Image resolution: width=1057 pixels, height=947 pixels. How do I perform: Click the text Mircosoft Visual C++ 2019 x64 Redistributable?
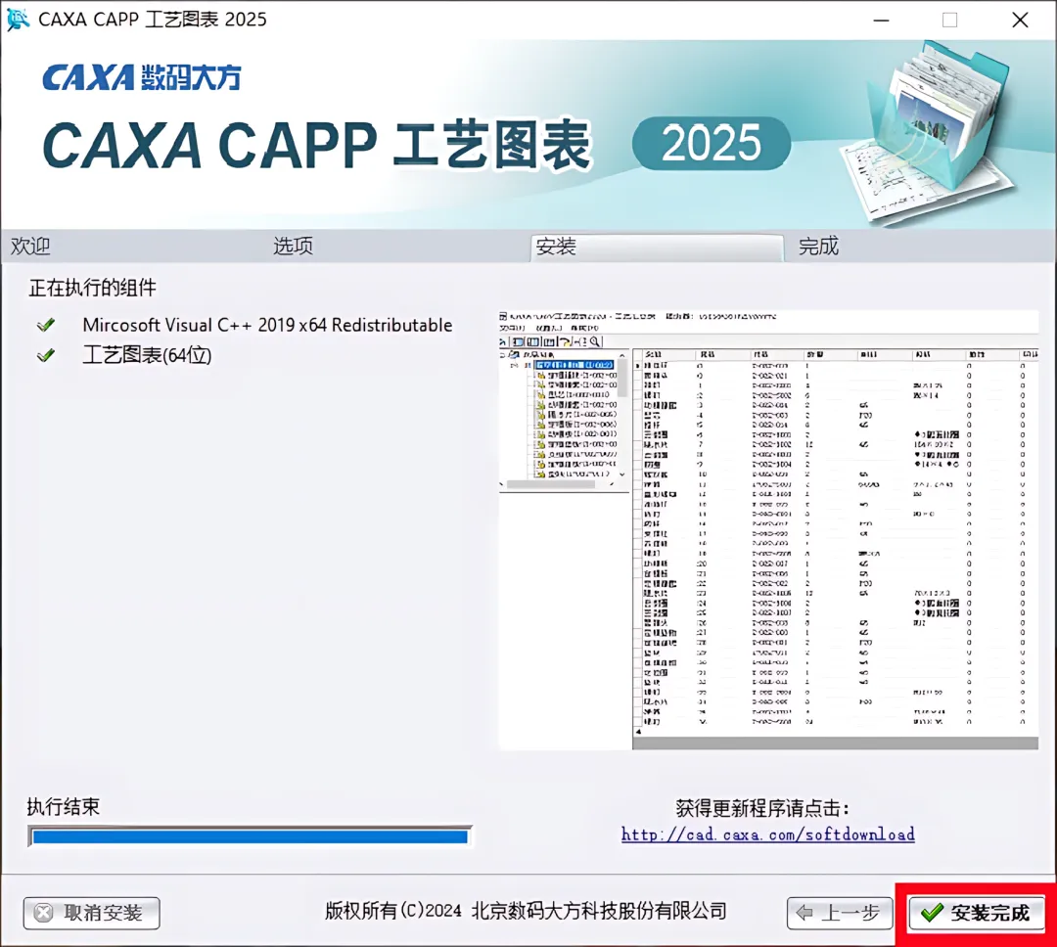point(267,325)
